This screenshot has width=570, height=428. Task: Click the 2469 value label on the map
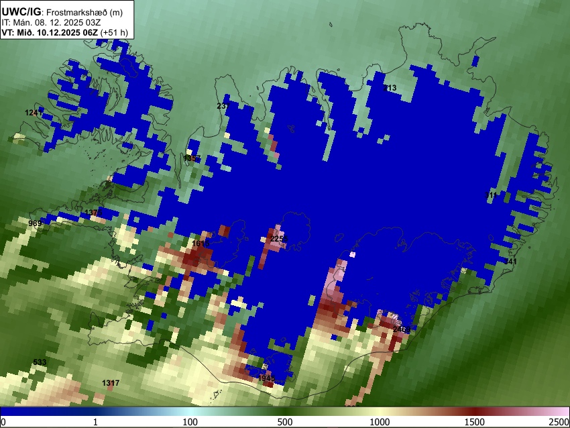[402, 329]
